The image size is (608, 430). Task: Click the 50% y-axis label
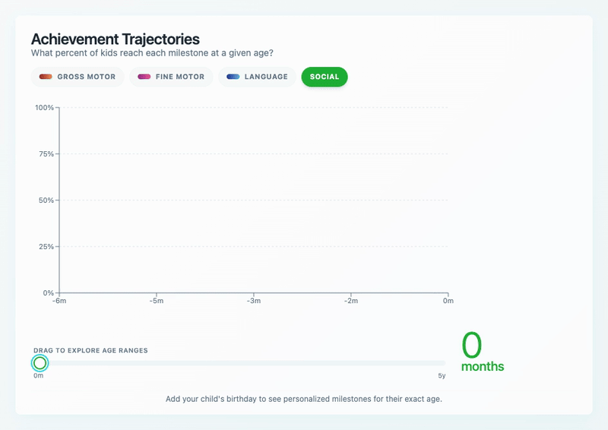tap(46, 201)
